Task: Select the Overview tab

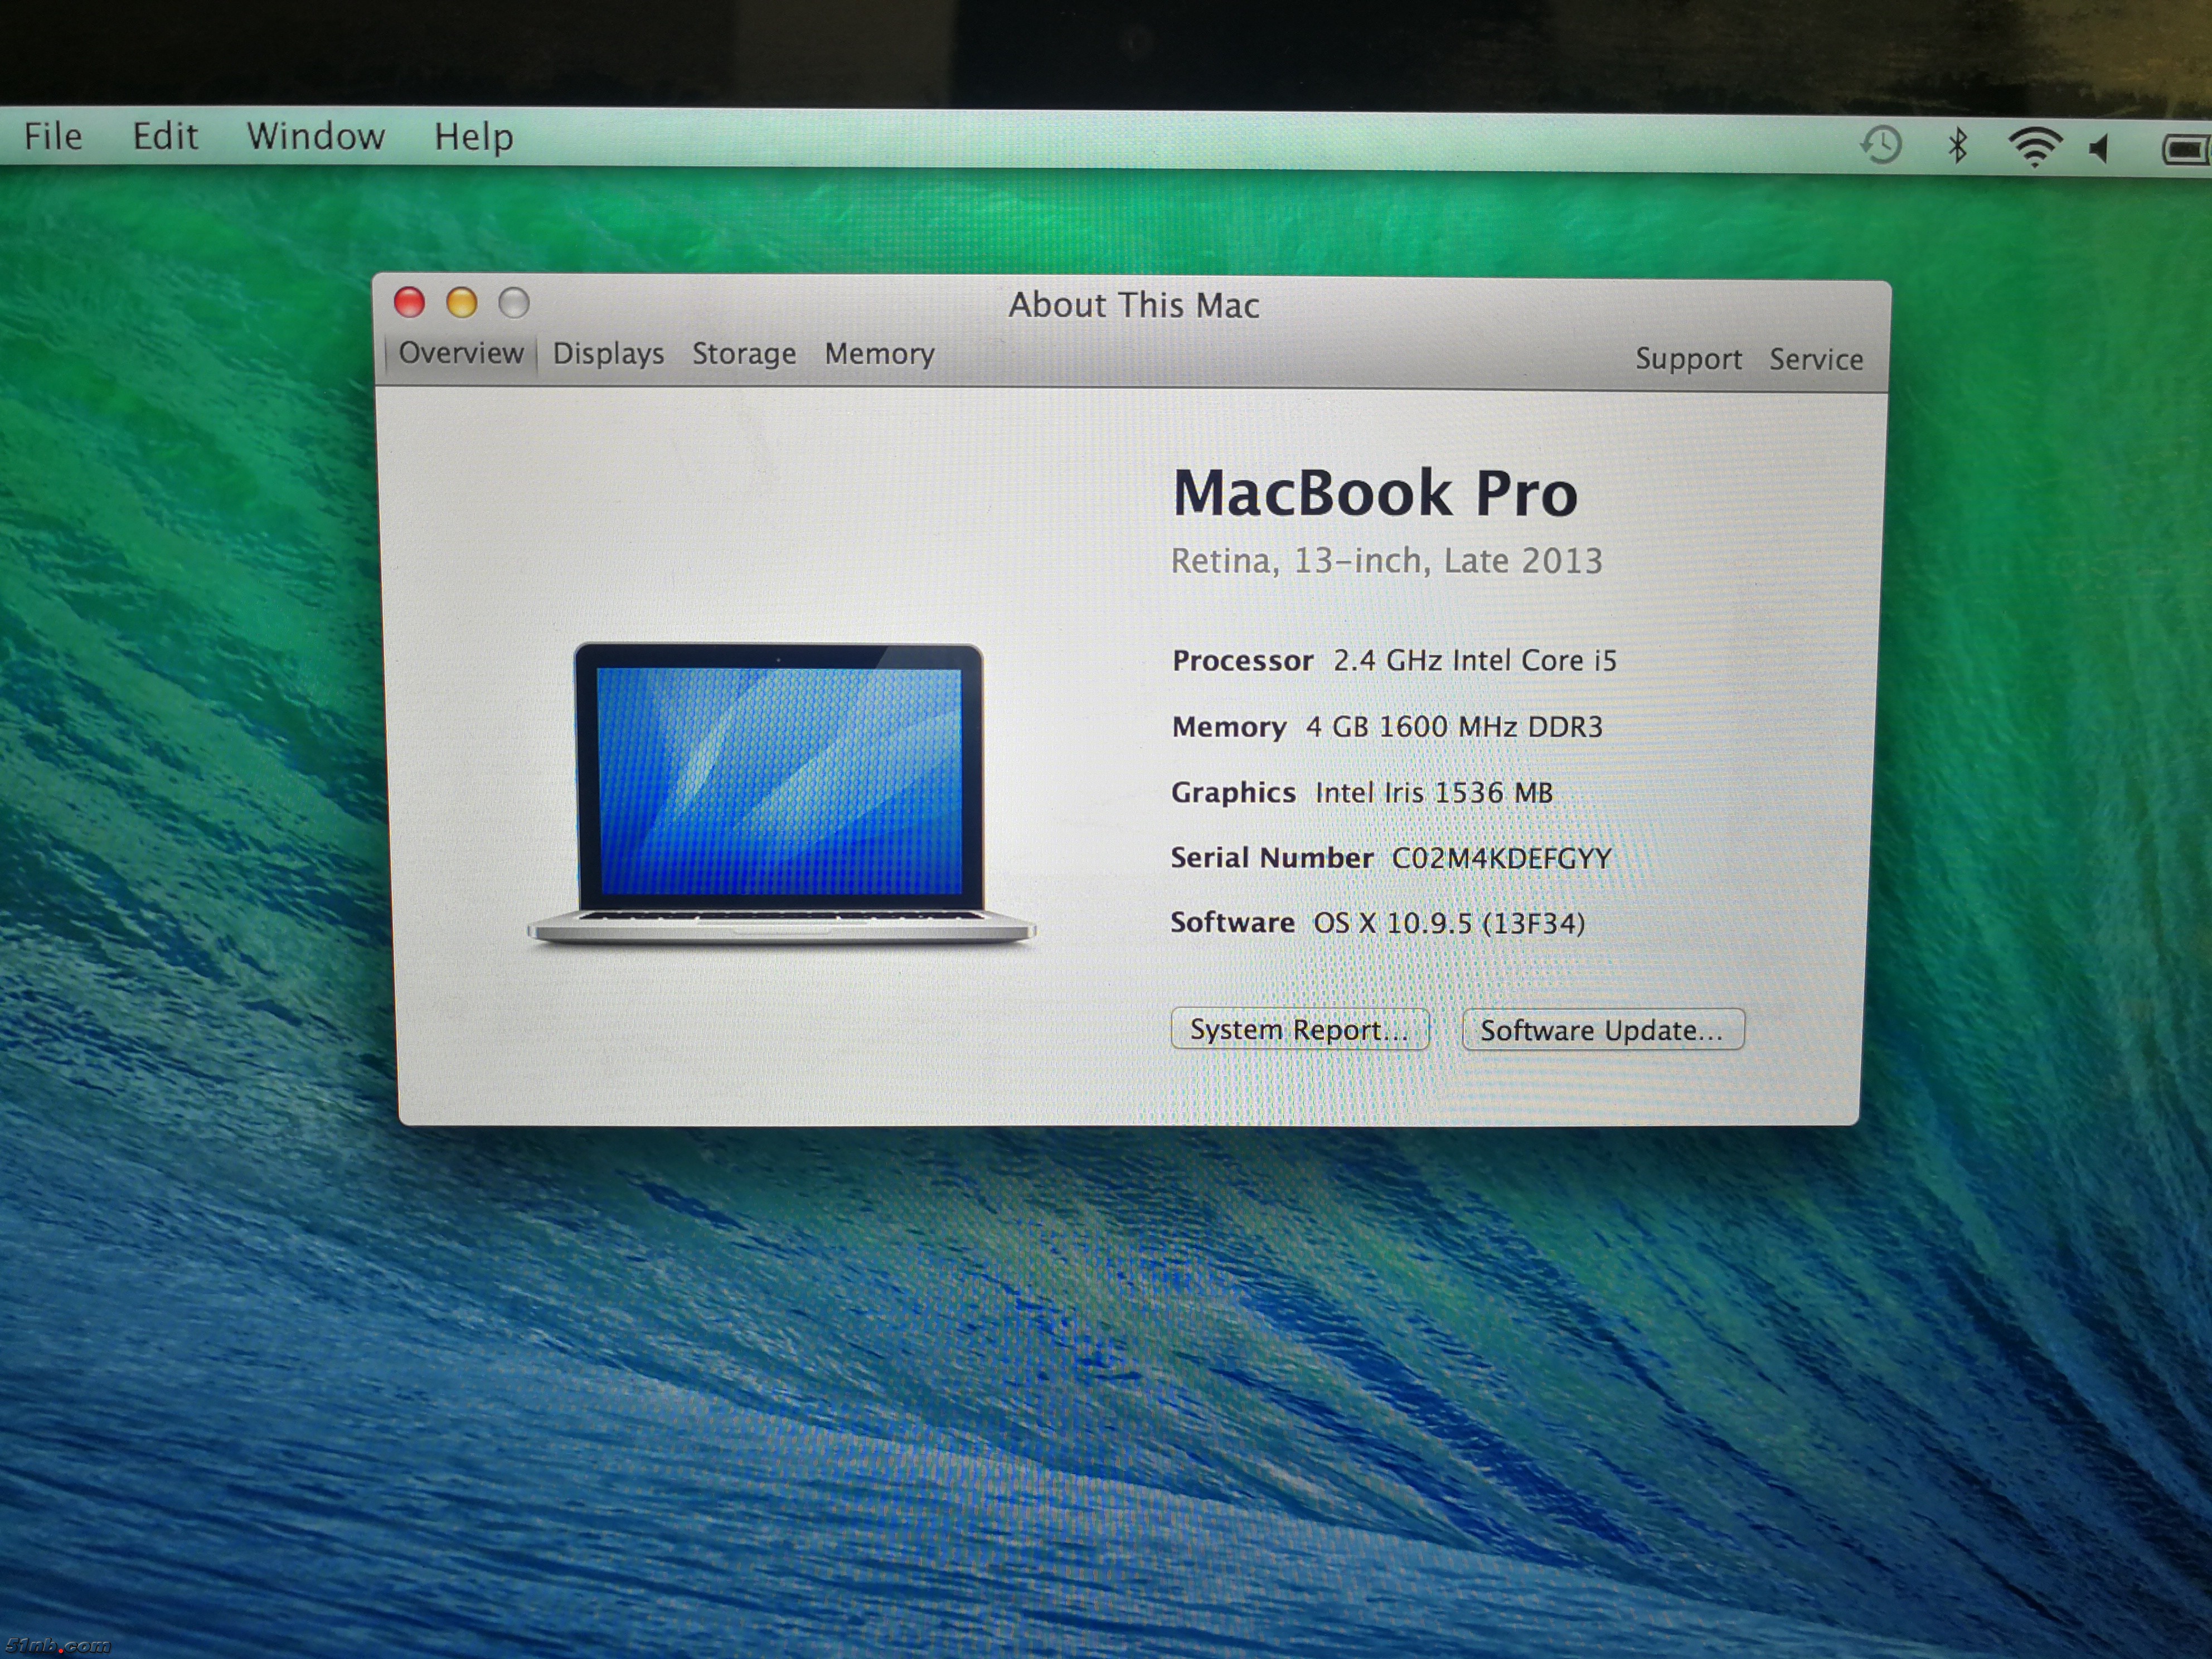Action: pyautogui.click(x=461, y=353)
